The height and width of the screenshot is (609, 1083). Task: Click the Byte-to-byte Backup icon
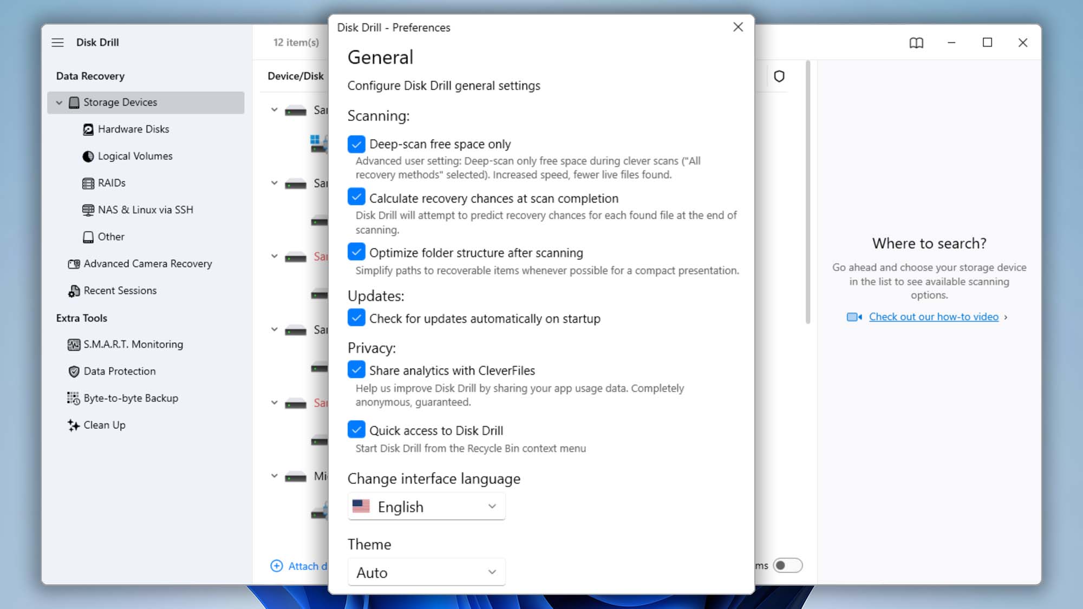tap(74, 398)
